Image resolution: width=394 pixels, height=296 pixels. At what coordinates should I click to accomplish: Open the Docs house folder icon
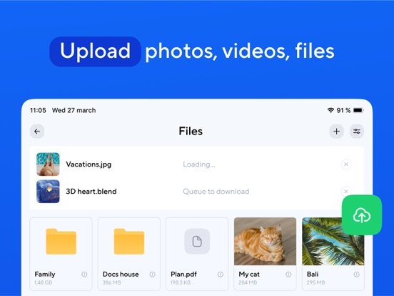click(129, 242)
